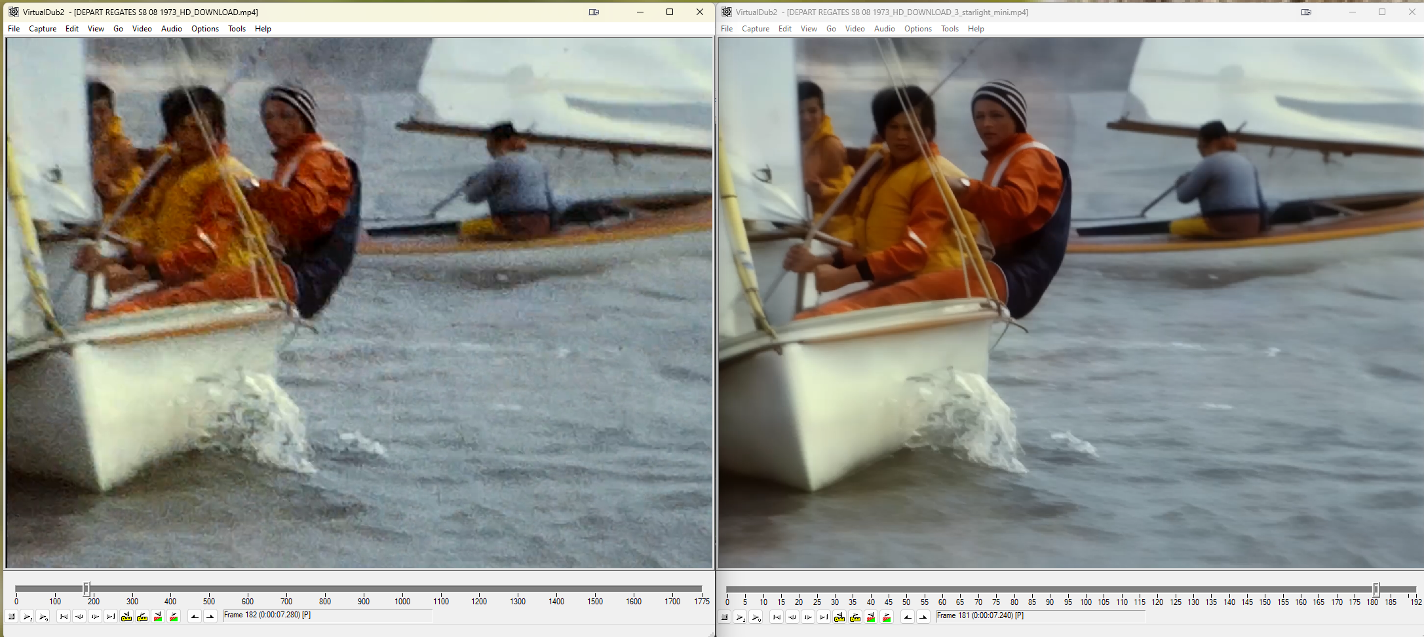Step forward one frame in the right window
Screen dimensions: 1424x637
pyautogui.click(x=808, y=617)
